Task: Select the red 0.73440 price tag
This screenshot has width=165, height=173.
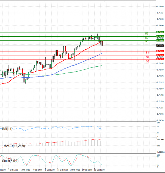Action: click(x=160, y=55)
